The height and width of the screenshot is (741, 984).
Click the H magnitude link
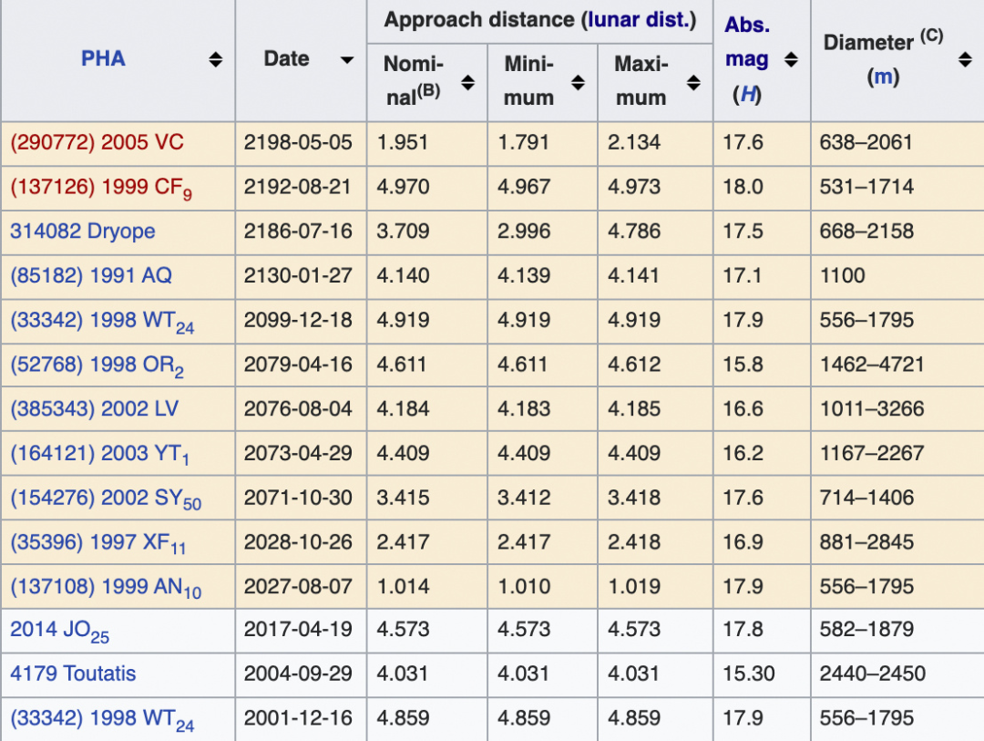coord(748,95)
